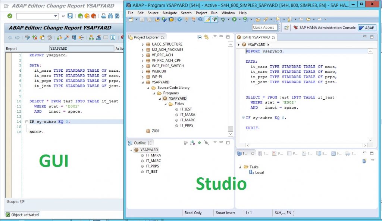Click the orange Exit icon in SAP GUI
Screen dimensions: 382x221
point(87,16)
